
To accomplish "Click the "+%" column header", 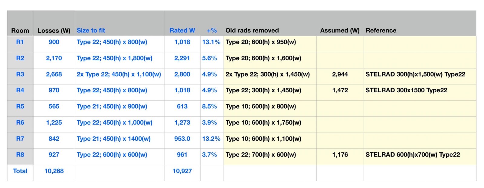I will [x=212, y=30].
